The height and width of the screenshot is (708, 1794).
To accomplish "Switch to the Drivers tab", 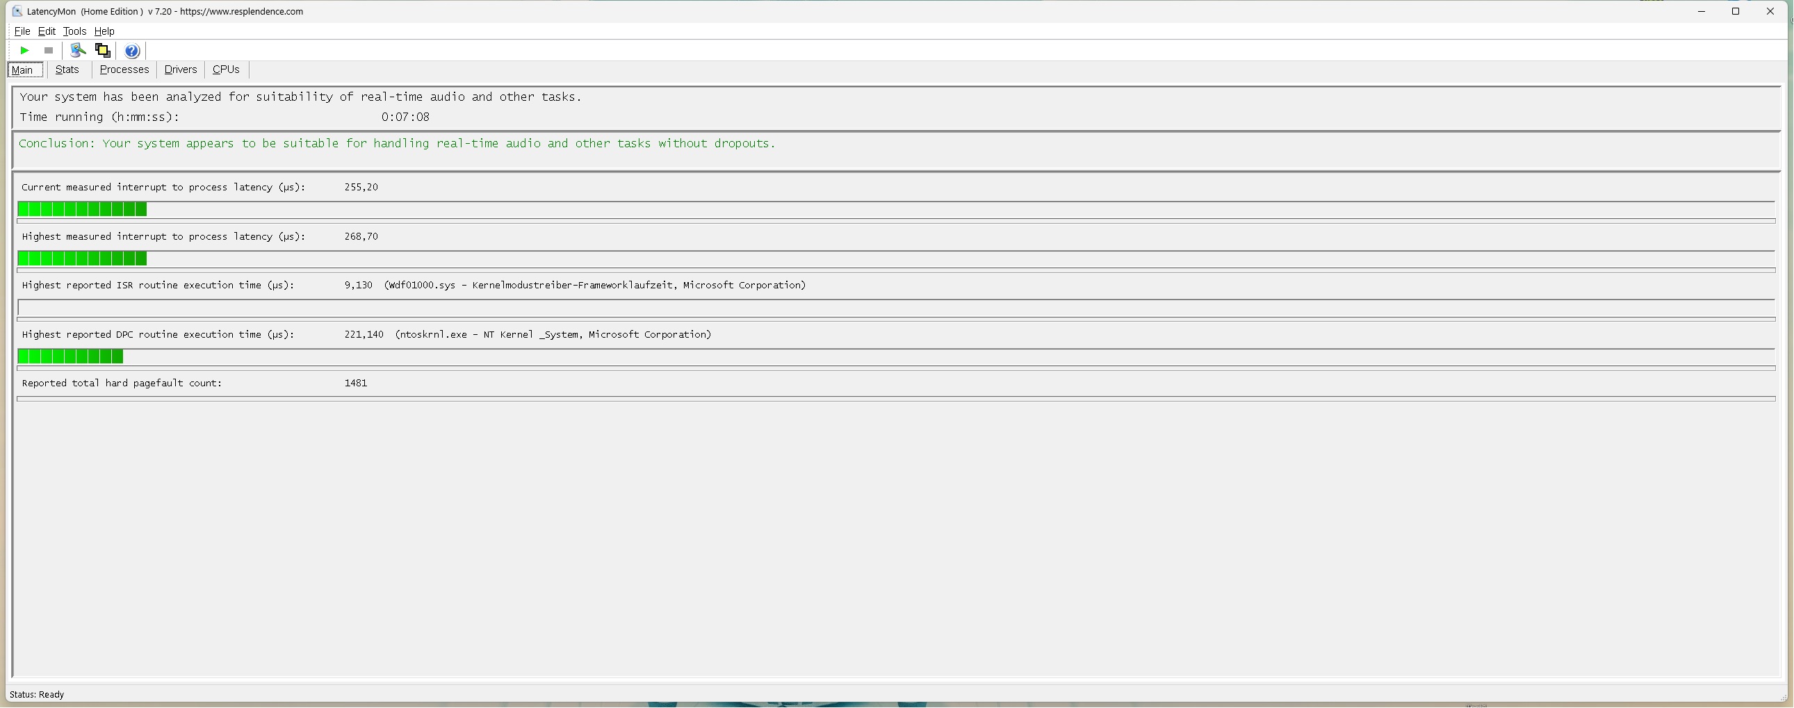I will (x=181, y=69).
